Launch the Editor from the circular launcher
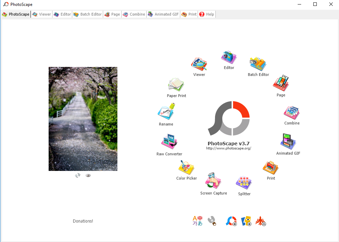 [x=229, y=57]
